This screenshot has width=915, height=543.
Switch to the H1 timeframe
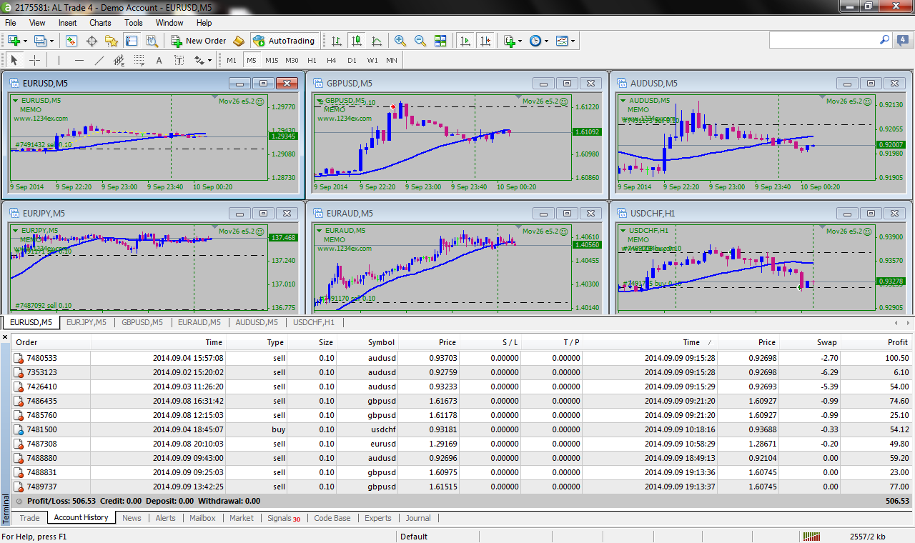(312, 60)
